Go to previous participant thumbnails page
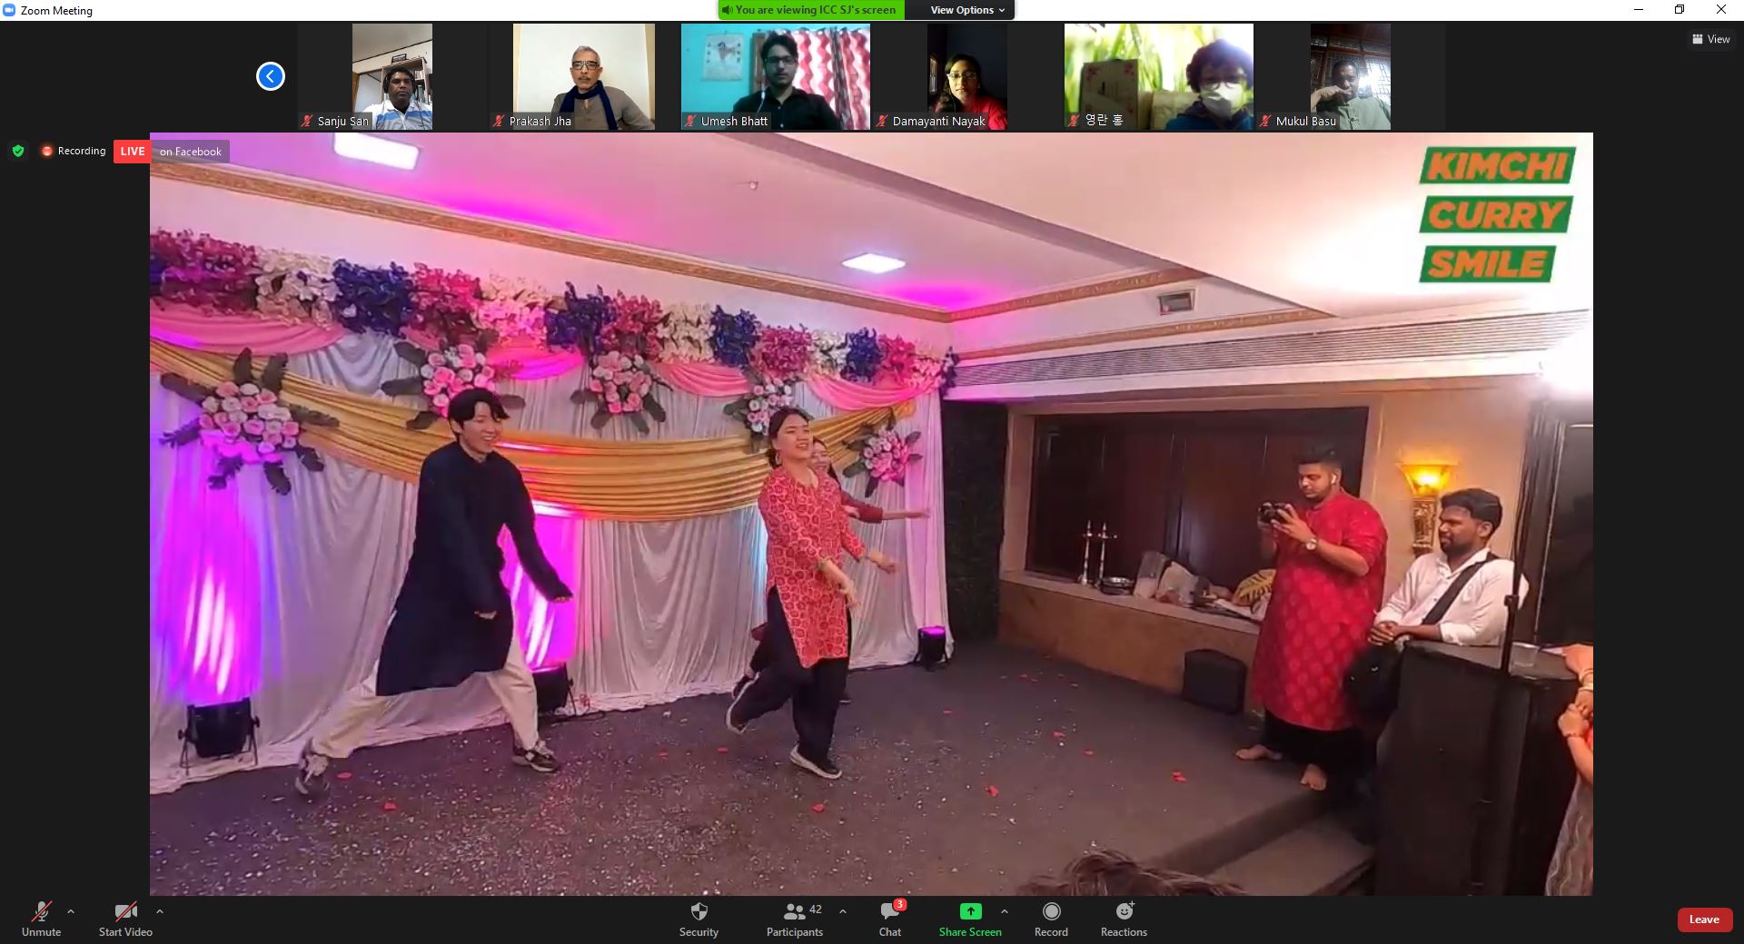The image size is (1744, 944). [x=271, y=76]
